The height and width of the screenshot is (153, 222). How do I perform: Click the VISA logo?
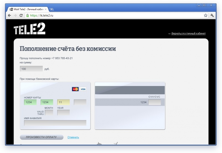click(x=83, y=89)
